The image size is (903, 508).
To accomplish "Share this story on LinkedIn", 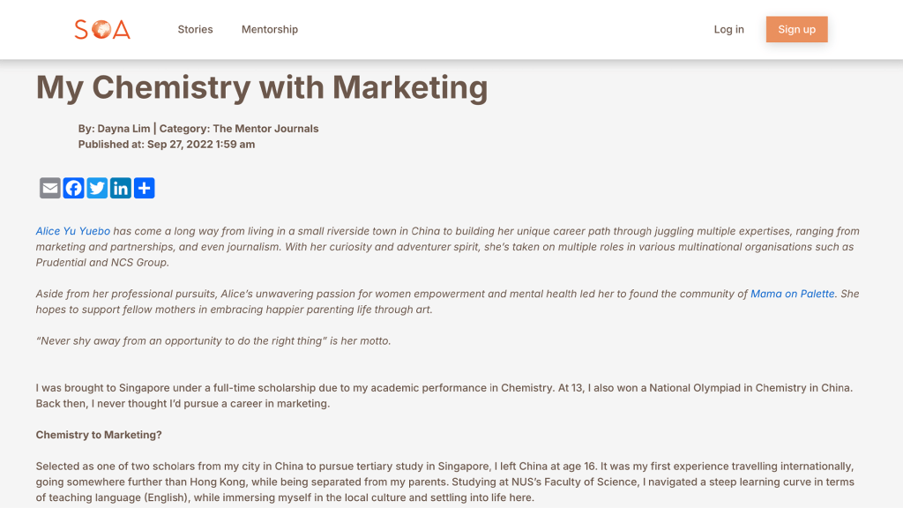I will [121, 188].
